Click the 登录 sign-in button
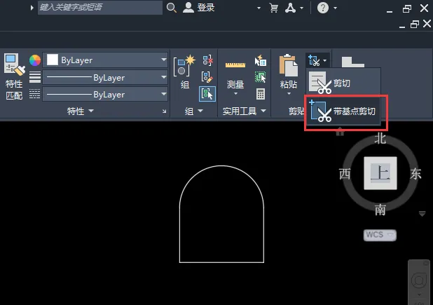This screenshot has width=433, height=305. click(x=199, y=8)
